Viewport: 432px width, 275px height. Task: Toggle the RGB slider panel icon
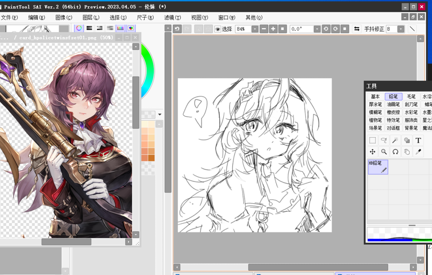click(x=89, y=28)
